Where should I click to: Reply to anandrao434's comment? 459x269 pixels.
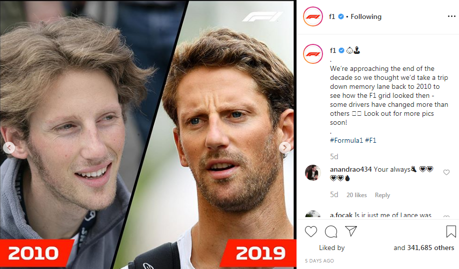(x=382, y=195)
